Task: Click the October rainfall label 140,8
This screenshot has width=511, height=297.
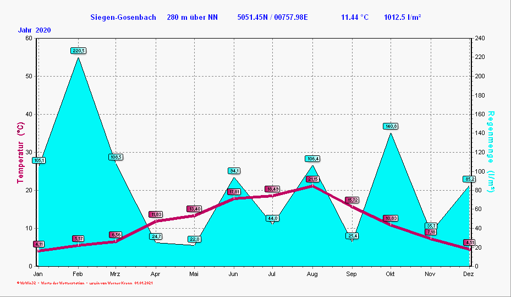Action: pos(391,126)
